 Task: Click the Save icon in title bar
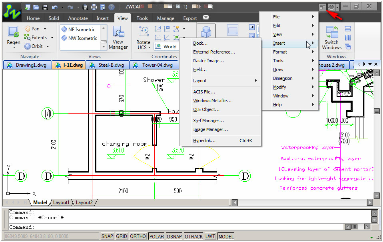coord(45,7)
